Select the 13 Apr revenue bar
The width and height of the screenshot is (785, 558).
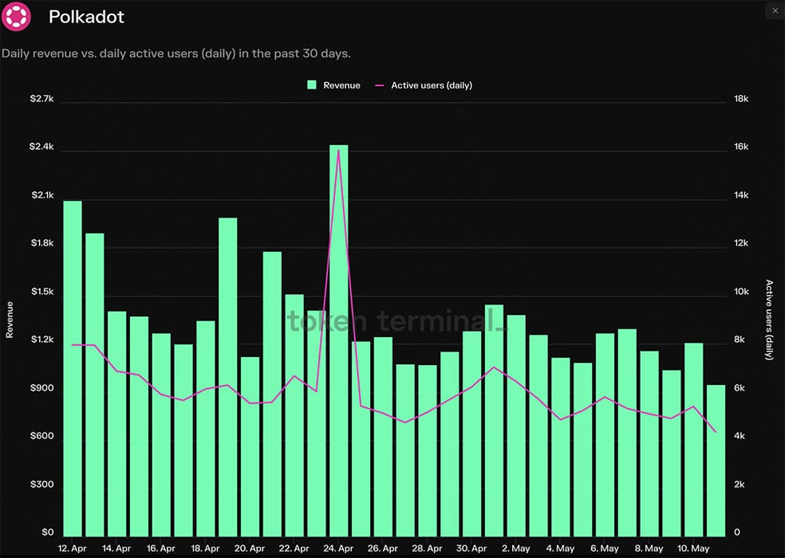coord(95,385)
